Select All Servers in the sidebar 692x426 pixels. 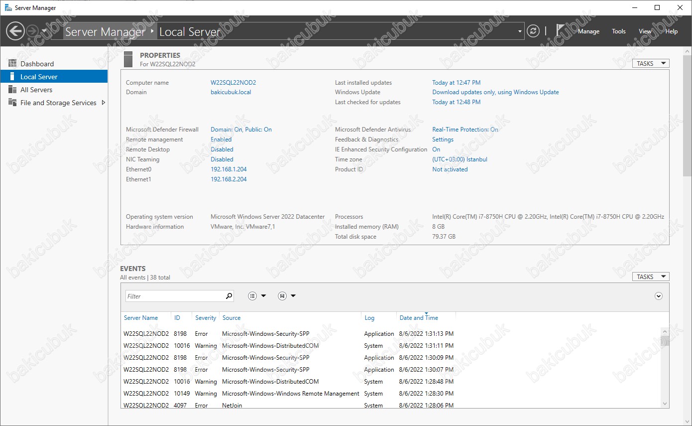tap(36, 90)
